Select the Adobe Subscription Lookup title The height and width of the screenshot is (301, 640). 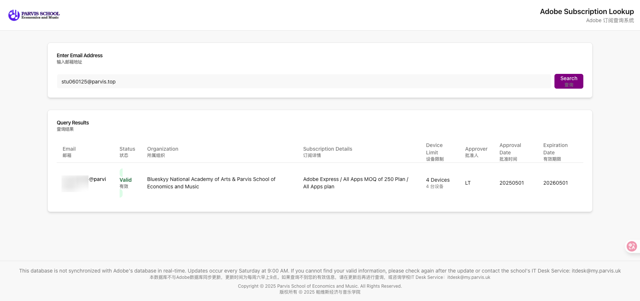point(587,11)
